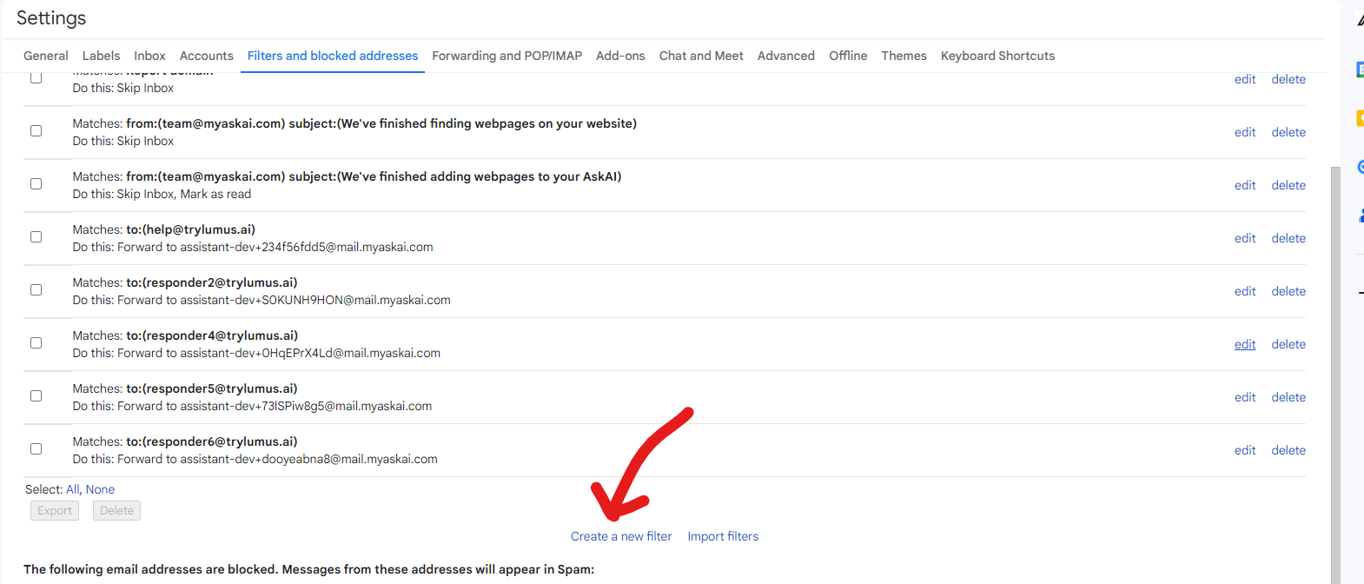This screenshot has width=1364, height=584.
Task: Check the help@trylumus.ai filter checkbox
Action: point(36,236)
